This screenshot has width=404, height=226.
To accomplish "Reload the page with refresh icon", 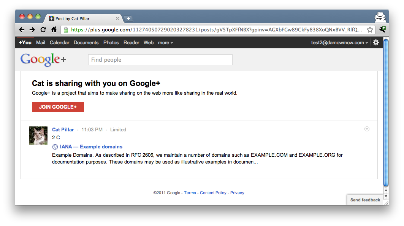I will [x=43, y=30].
